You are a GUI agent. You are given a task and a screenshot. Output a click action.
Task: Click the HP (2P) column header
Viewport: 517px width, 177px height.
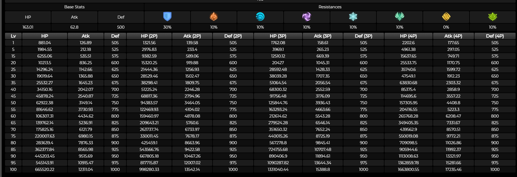pos(149,36)
